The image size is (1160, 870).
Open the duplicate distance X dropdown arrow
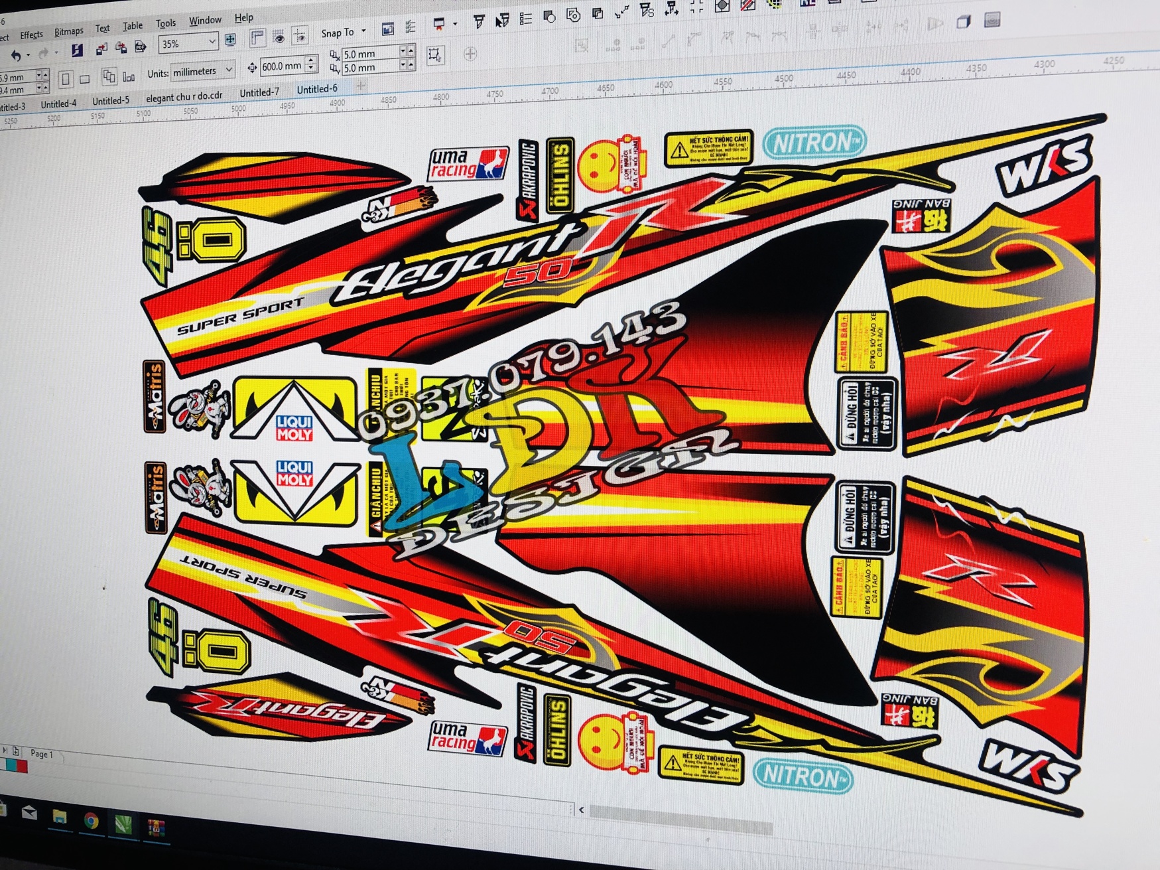[403, 51]
